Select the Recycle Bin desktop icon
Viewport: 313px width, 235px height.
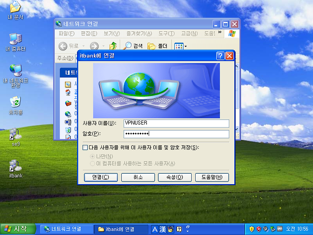(x=16, y=105)
